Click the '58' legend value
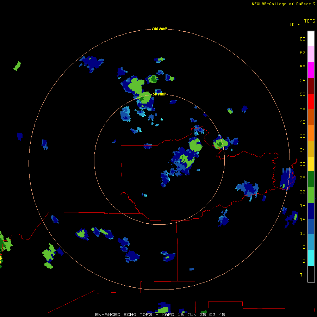Image resolution: width=317 pixels, height=317 pixels. [303, 67]
